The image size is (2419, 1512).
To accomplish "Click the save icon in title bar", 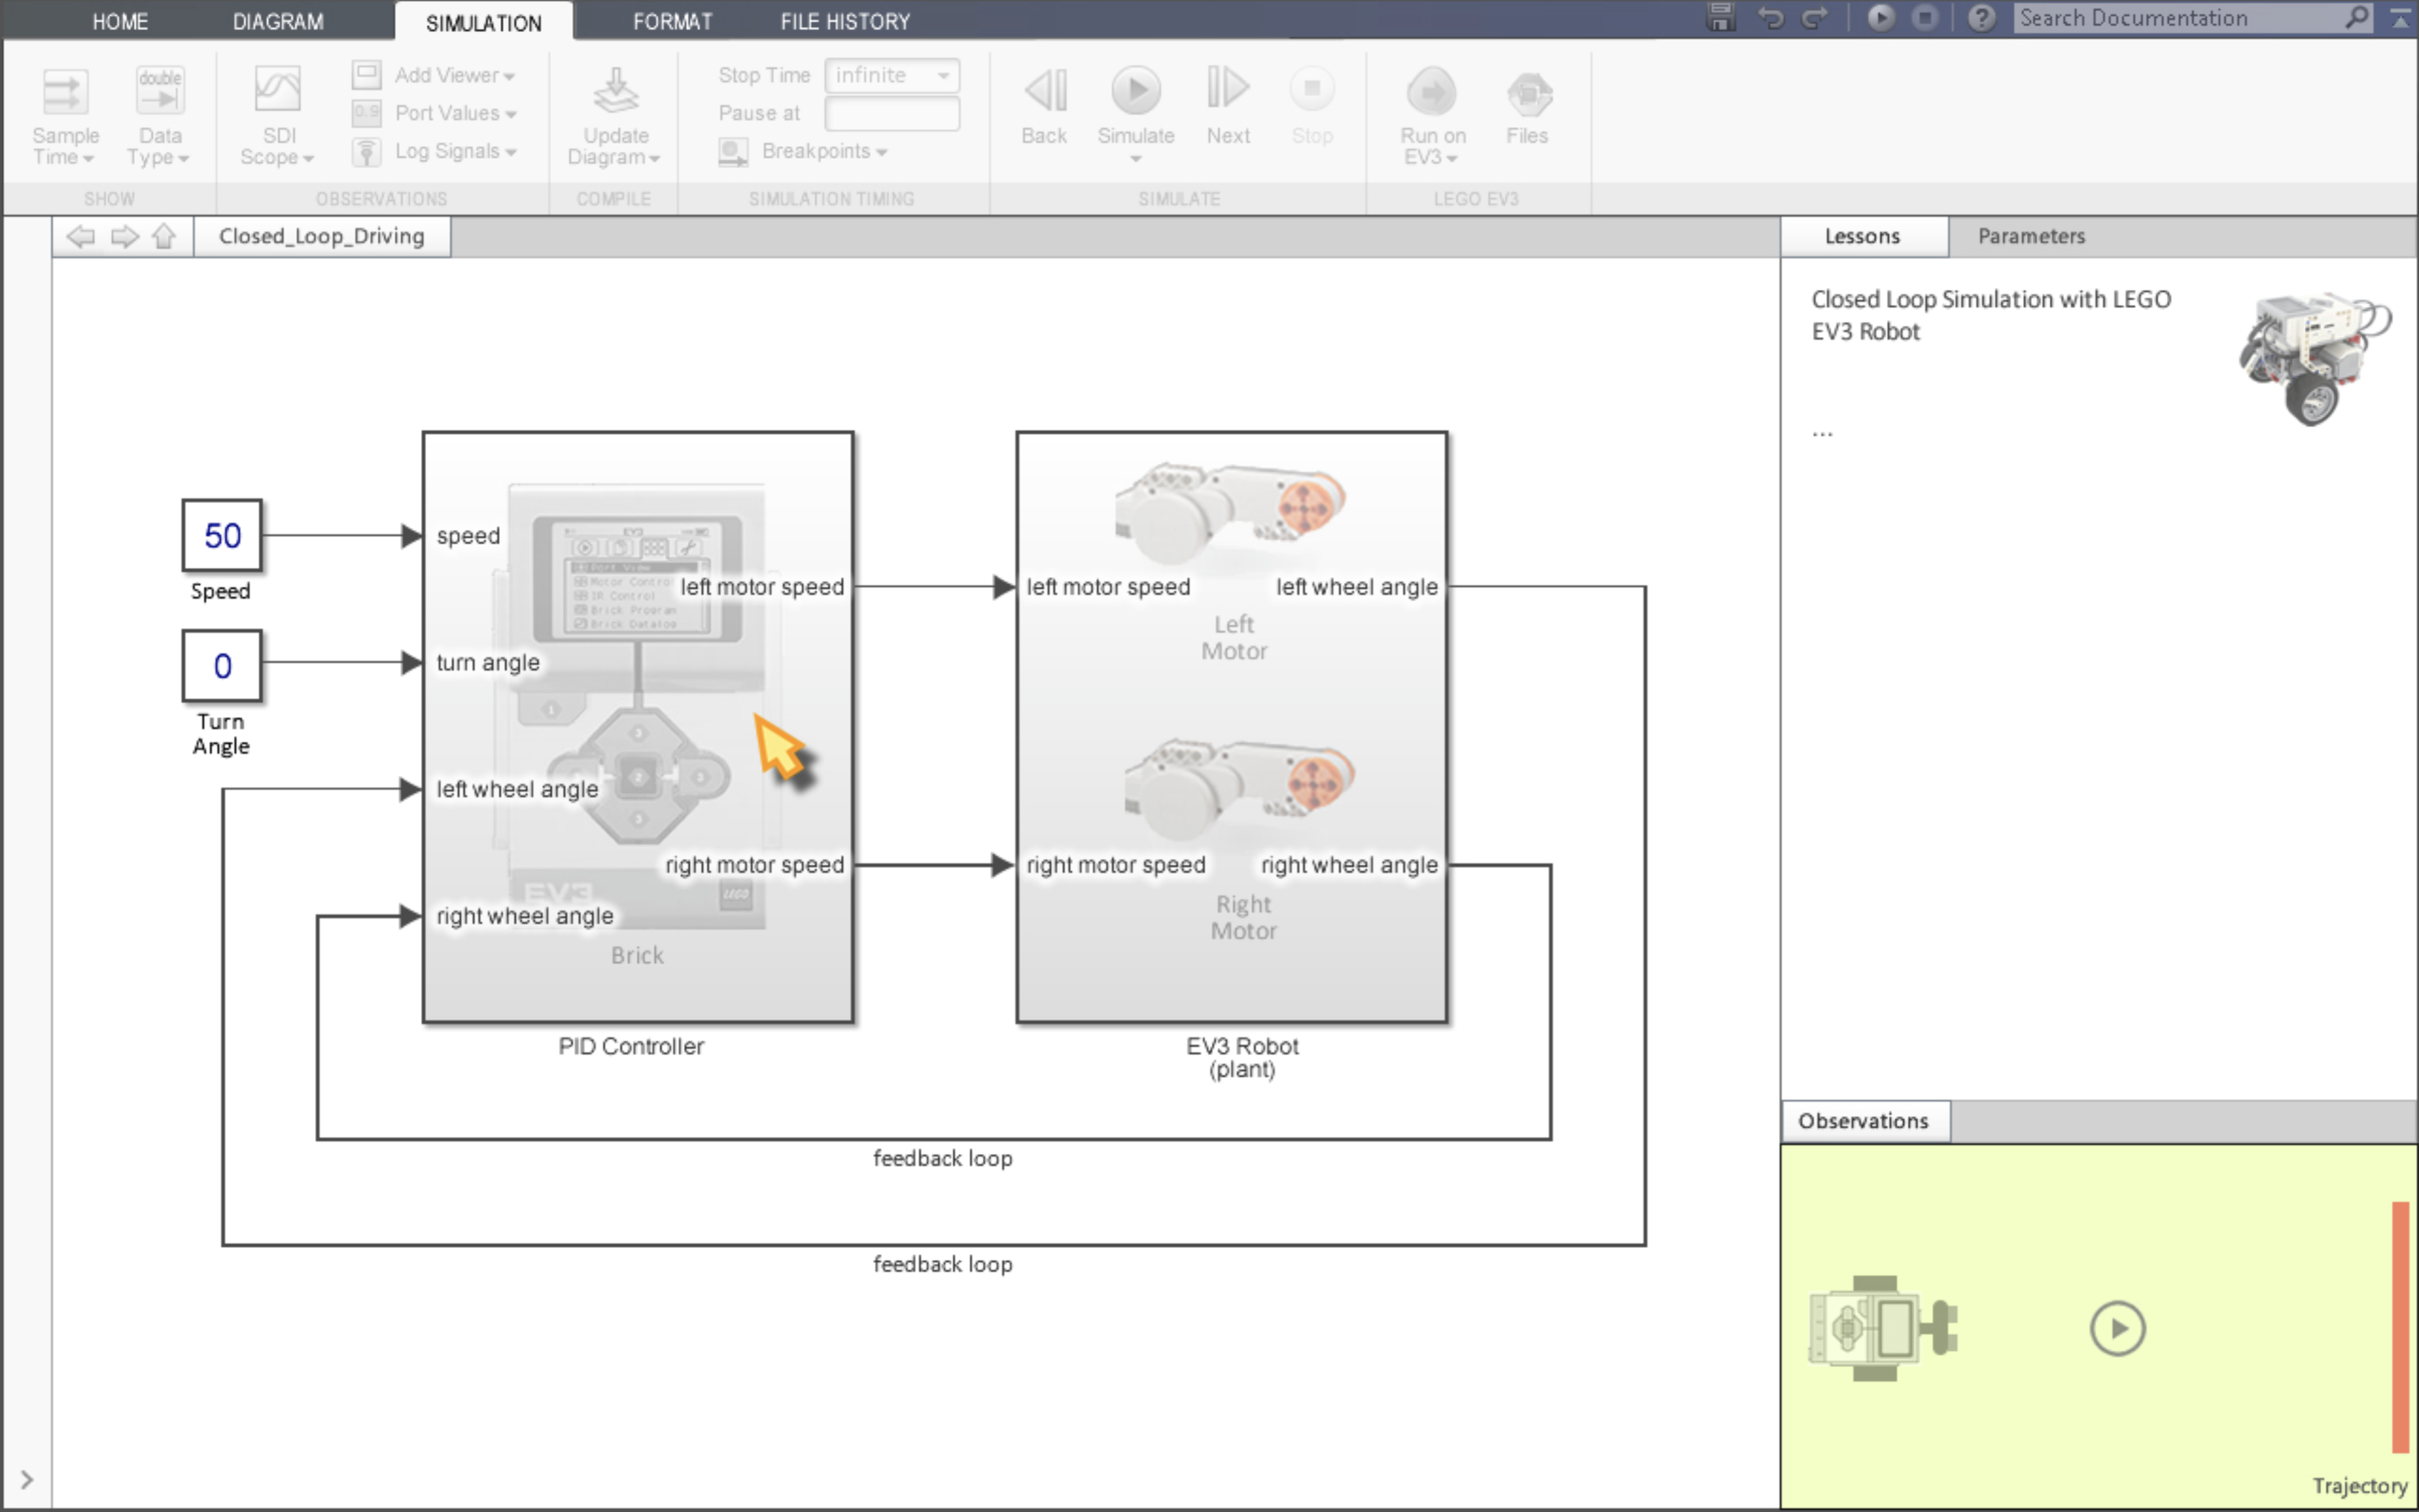I will click(x=1720, y=18).
